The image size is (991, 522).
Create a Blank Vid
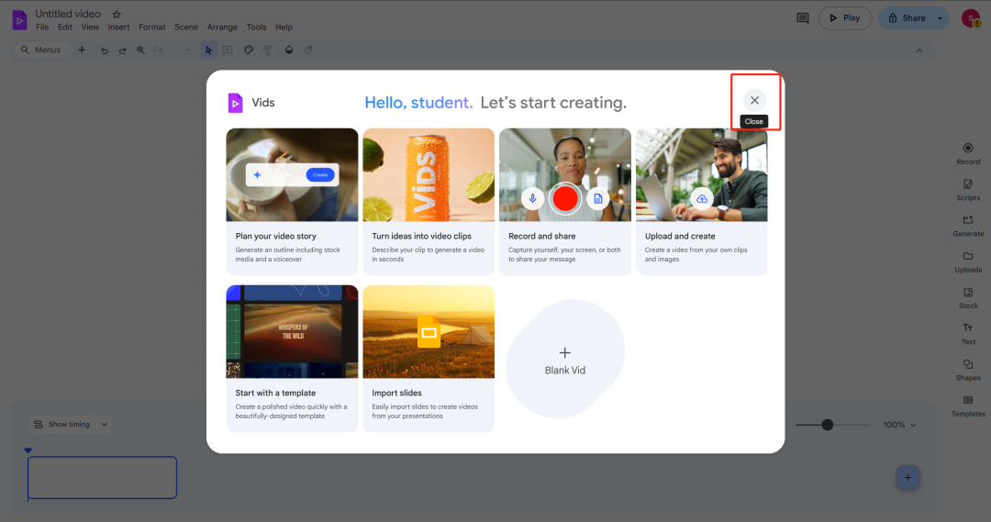(x=565, y=359)
